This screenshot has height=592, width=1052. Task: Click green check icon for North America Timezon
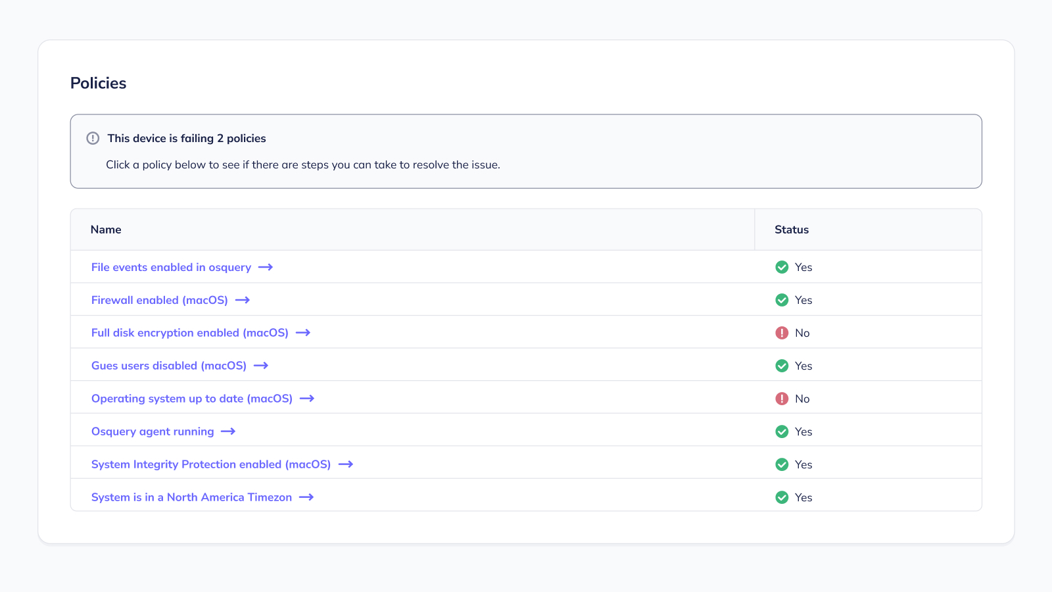pos(782,497)
